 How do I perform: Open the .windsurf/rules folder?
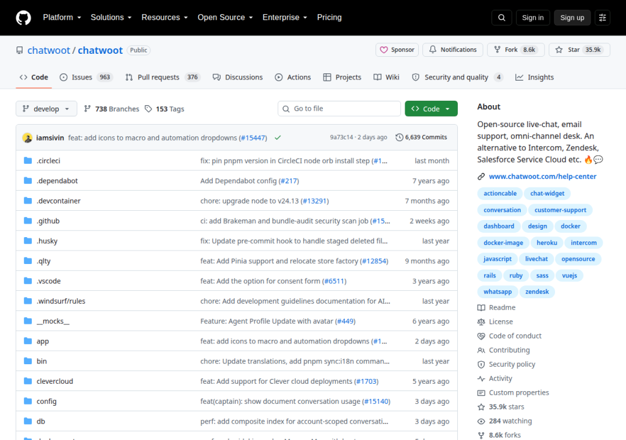pos(61,301)
